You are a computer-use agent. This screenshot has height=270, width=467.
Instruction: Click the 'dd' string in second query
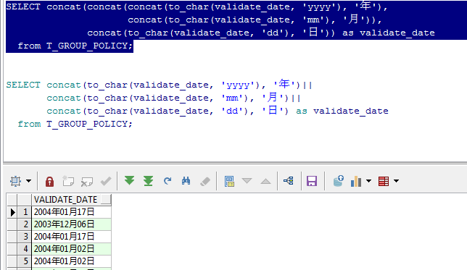click(x=232, y=111)
